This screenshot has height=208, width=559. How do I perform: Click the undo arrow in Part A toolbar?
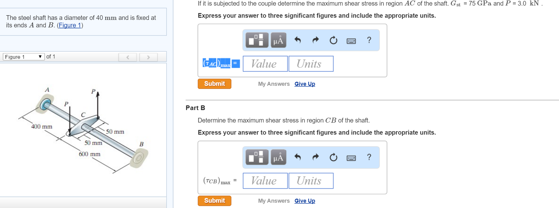coord(298,40)
